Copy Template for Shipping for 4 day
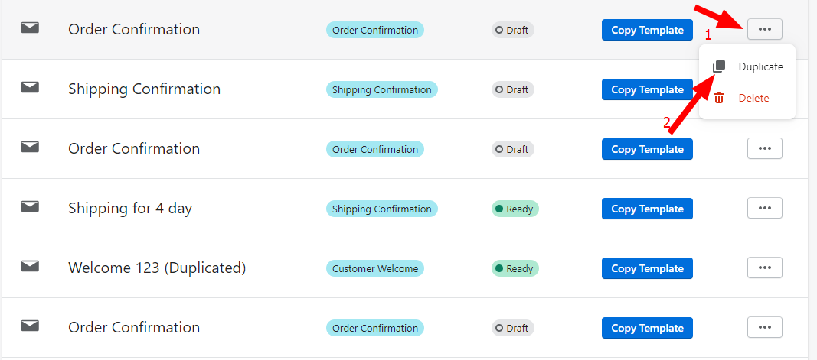The height and width of the screenshot is (360, 817). (x=647, y=209)
